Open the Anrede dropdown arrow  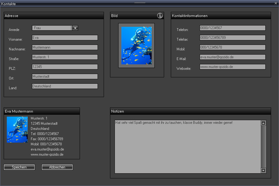tap(75, 28)
